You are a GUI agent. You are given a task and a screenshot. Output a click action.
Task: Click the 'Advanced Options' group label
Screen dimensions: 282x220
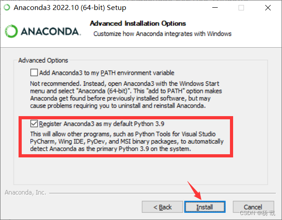[43, 60]
